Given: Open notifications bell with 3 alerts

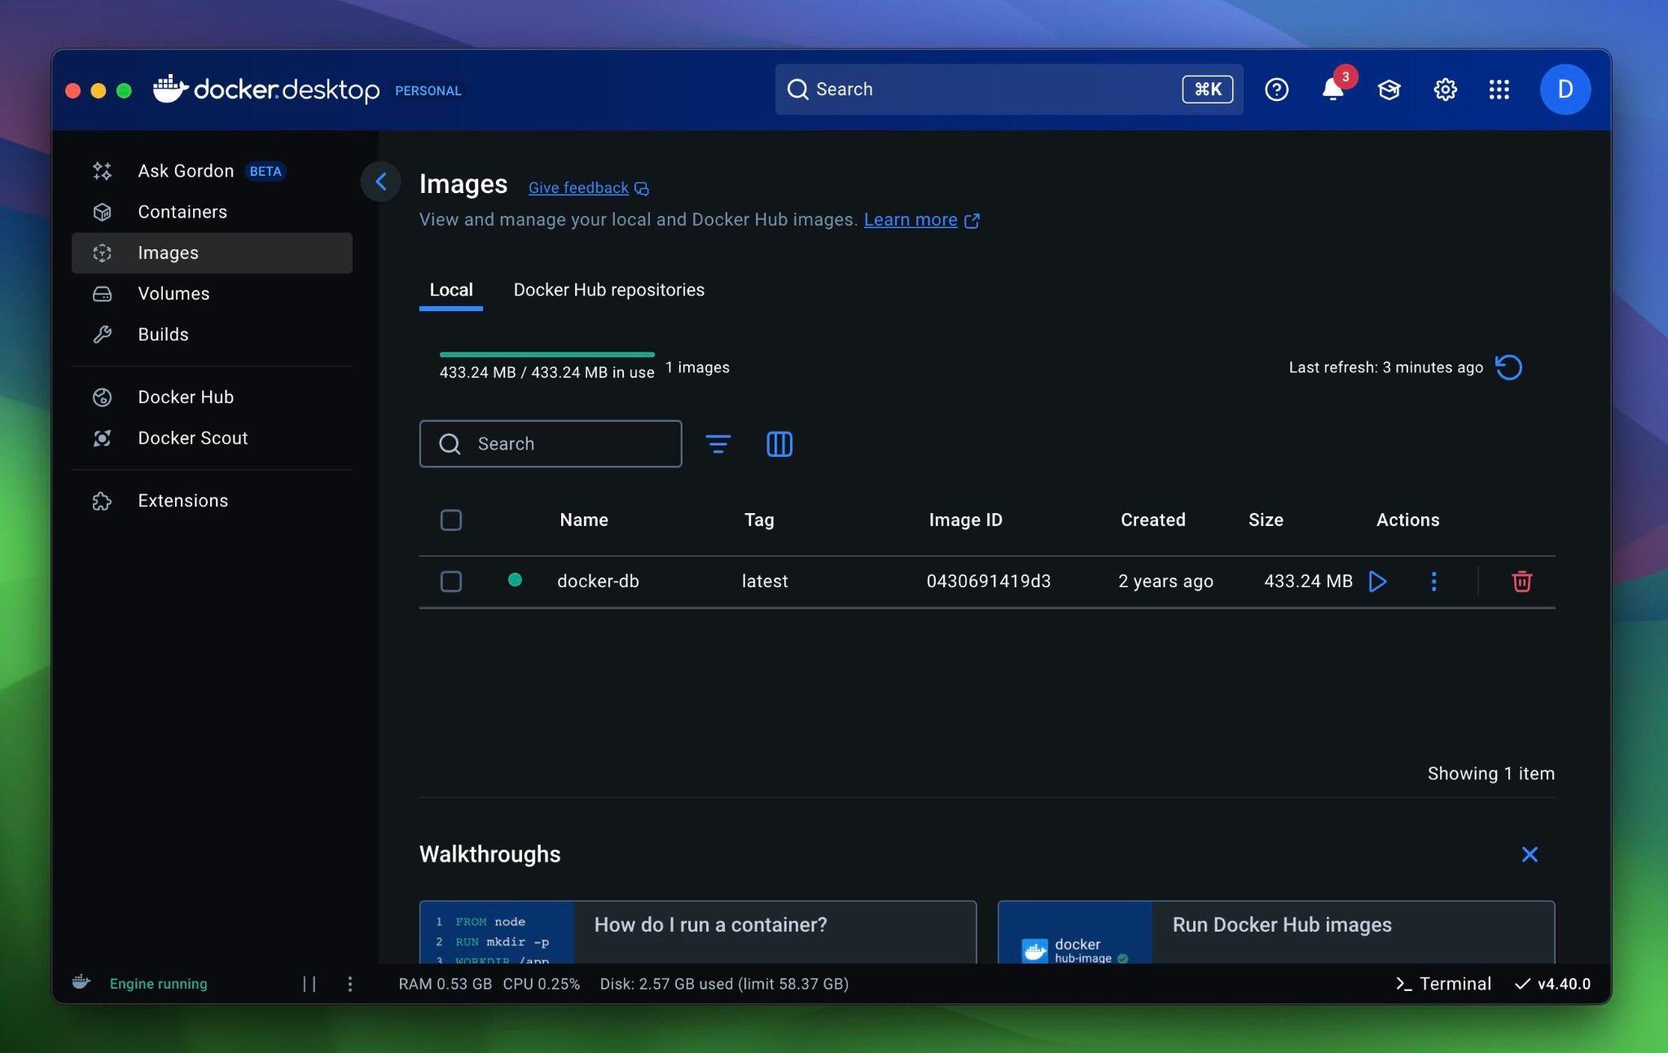Looking at the screenshot, I should click(x=1332, y=90).
